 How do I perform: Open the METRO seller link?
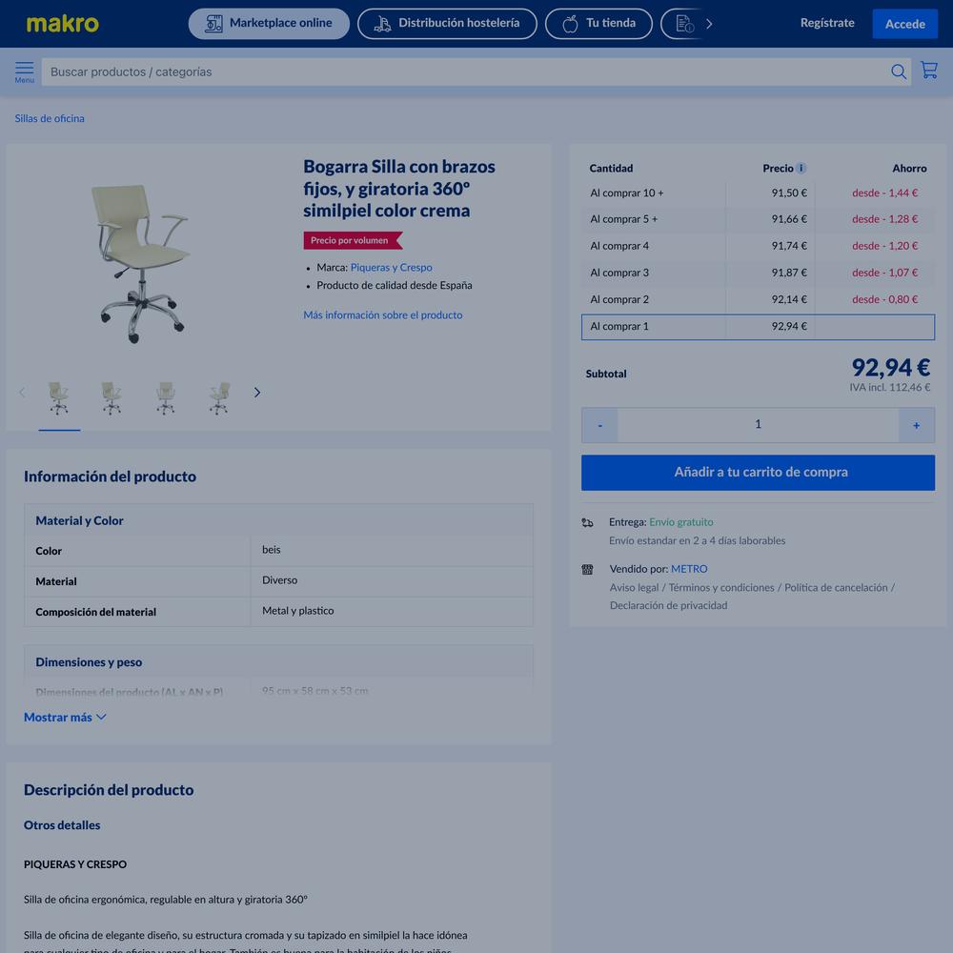click(689, 569)
